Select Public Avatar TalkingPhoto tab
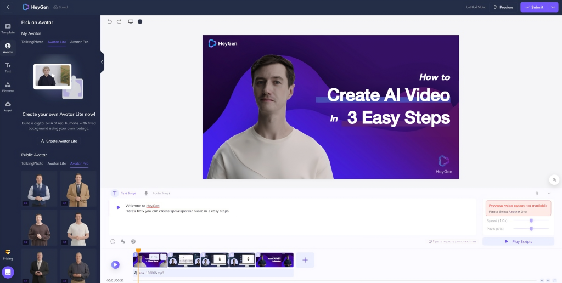The width and height of the screenshot is (562, 283). click(32, 163)
